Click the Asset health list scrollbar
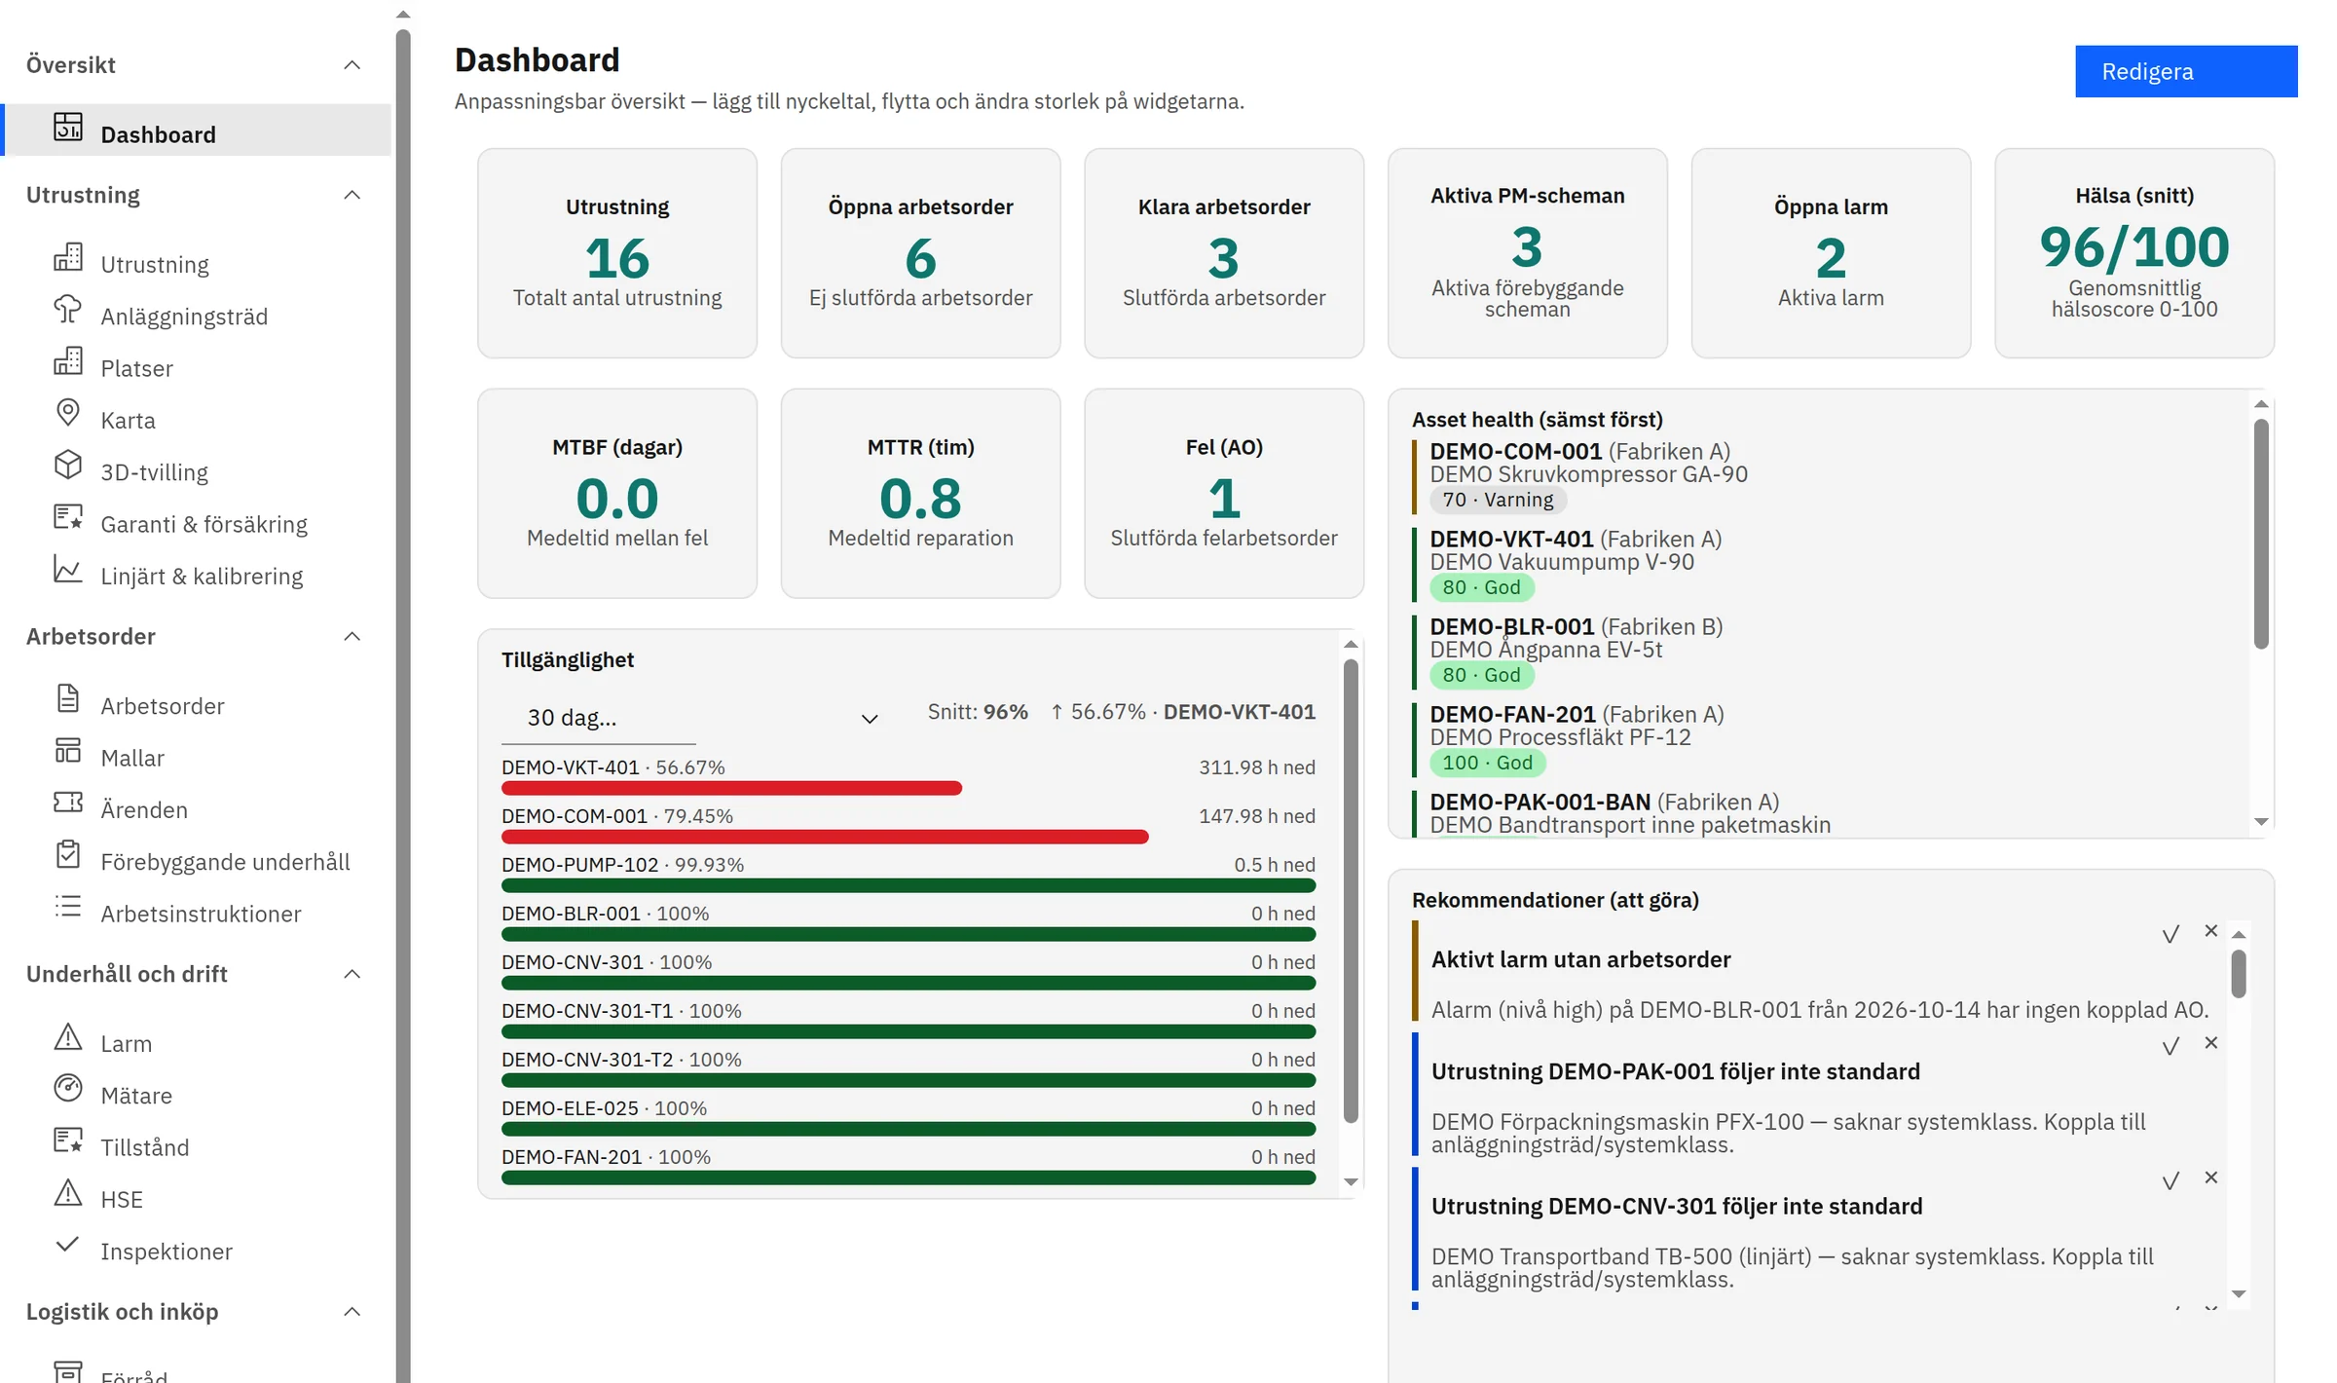 [x=2261, y=534]
